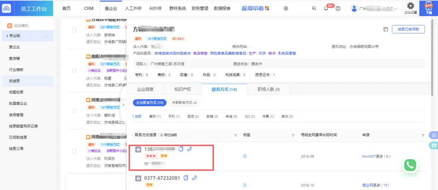Copy the number 0377-67232081 via its copy icon
The image size is (438, 190).
click(x=186, y=178)
